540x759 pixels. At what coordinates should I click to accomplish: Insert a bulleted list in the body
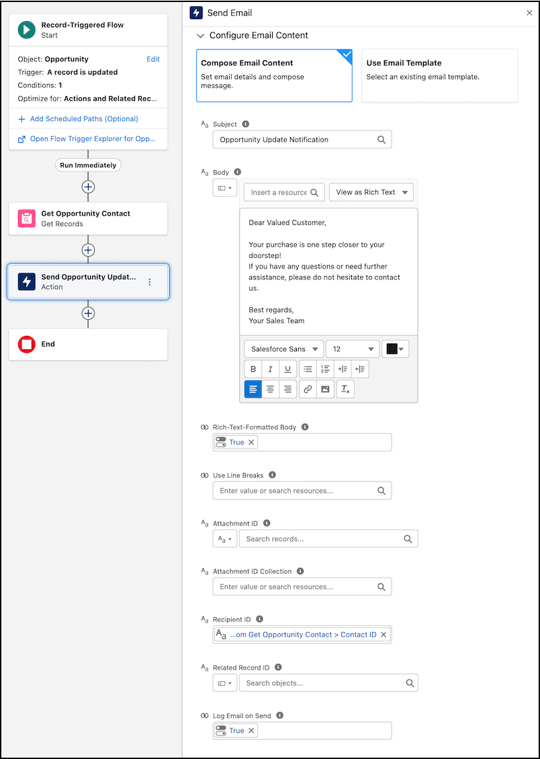click(x=308, y=369)
